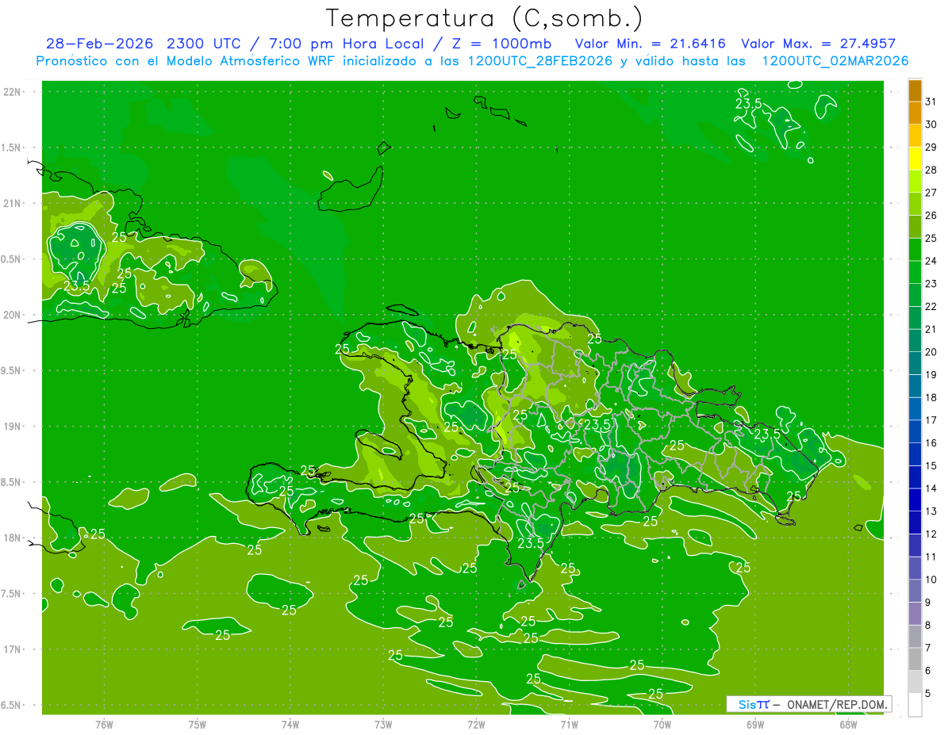Click the "Valor Max. = 27.4957" text
The height and width of the screenshot is (735, 952).
click(x=818, y=44)
